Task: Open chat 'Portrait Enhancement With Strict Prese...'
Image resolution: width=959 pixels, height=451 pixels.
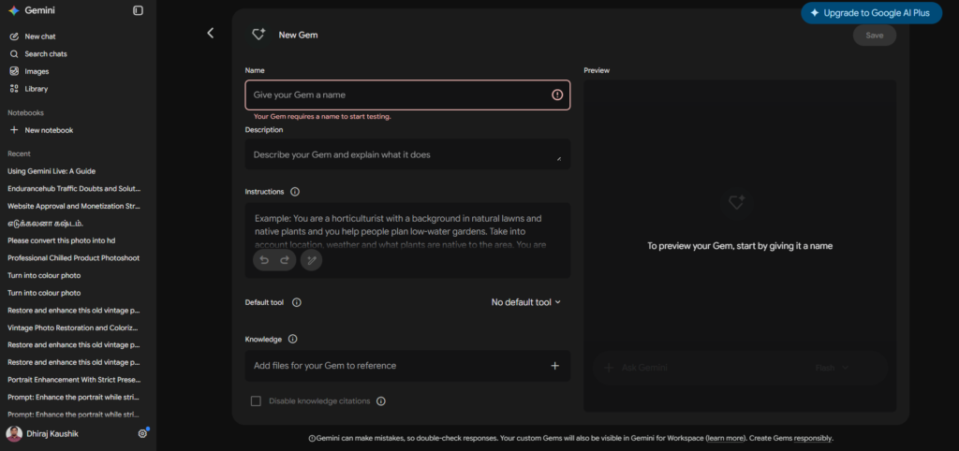Action: coord(73,380)
